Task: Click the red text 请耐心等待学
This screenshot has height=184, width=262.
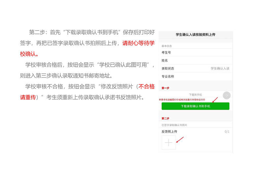Action: click(x=138, y=43)
